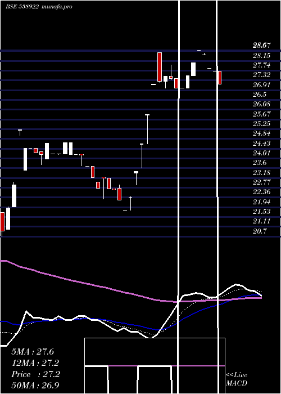Click the 27.32 price axis label
The width and height of the screenshot is (281, 394).
coord(262,75)
